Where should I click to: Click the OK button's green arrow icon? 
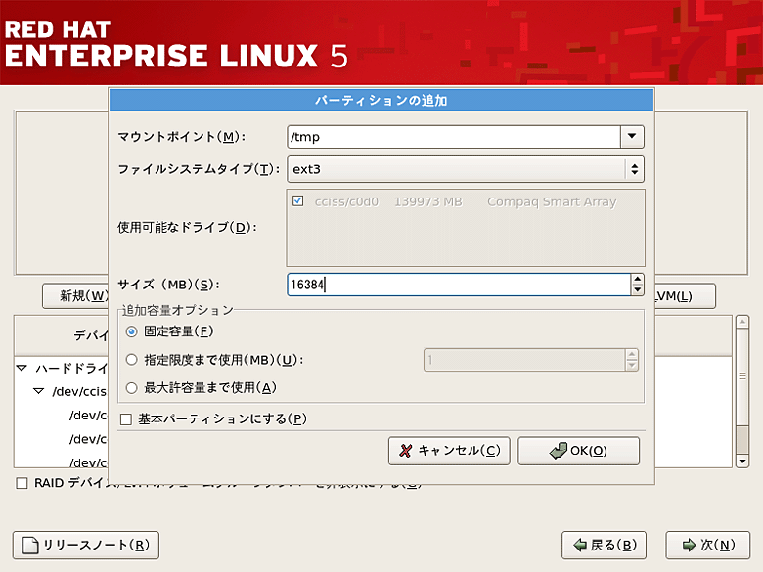559,451
